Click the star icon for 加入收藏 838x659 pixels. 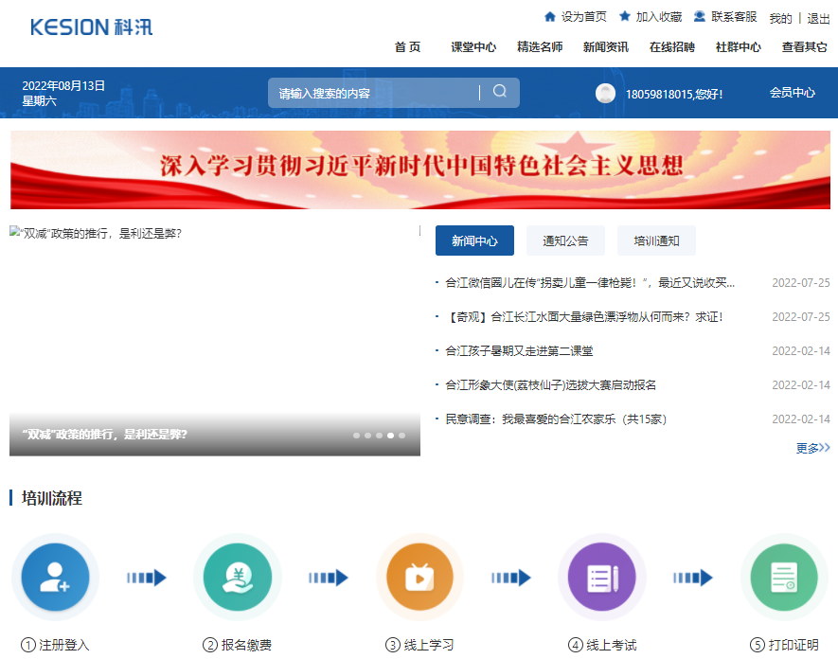[623, 16]
